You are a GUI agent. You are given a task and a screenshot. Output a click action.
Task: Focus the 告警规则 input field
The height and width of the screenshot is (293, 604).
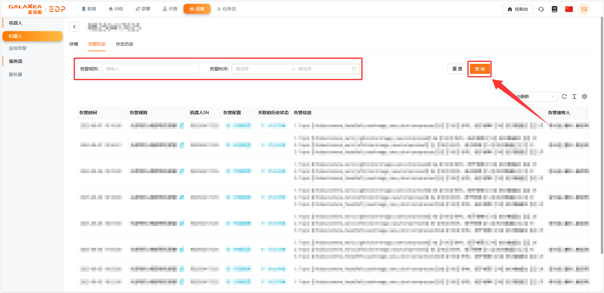click(x=150, y=69)
